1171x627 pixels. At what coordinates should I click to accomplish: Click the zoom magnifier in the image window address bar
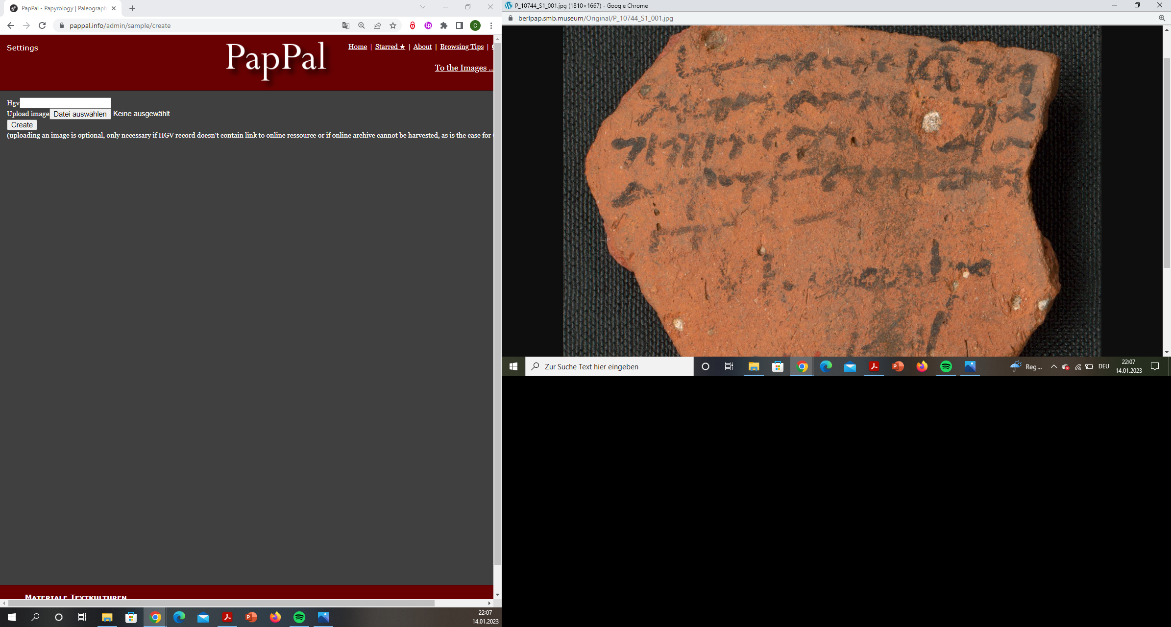click(x=1162, y=18)
